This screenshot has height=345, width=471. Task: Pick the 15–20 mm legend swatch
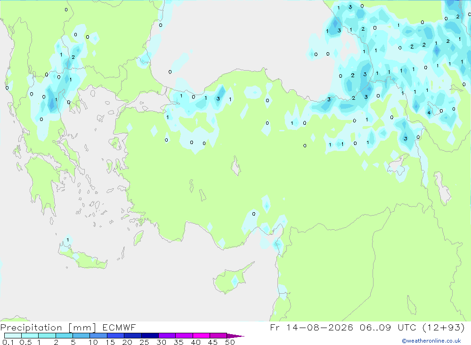pos(116,336)
